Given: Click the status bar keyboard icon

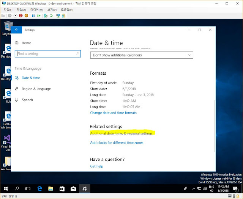Looking at the screenshot, I should click(230, 196).
